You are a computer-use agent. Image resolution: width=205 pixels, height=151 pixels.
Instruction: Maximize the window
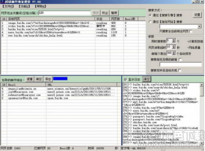click(198, 2)
